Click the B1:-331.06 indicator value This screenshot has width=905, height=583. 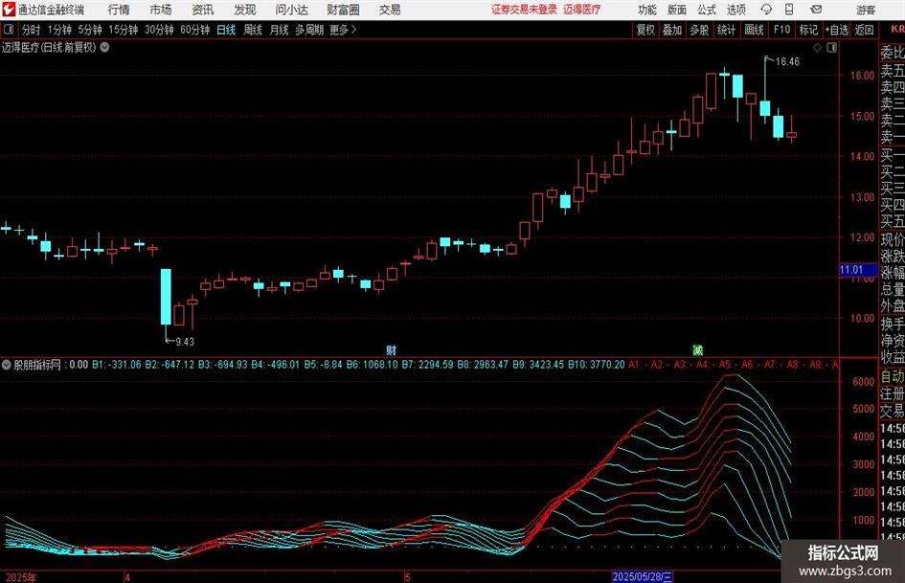point(117,365)
